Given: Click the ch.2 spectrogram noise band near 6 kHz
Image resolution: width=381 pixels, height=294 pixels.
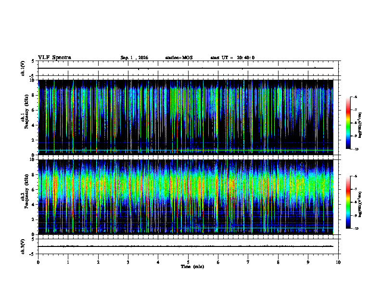Looking at the screenshot, I should point(186,189).
